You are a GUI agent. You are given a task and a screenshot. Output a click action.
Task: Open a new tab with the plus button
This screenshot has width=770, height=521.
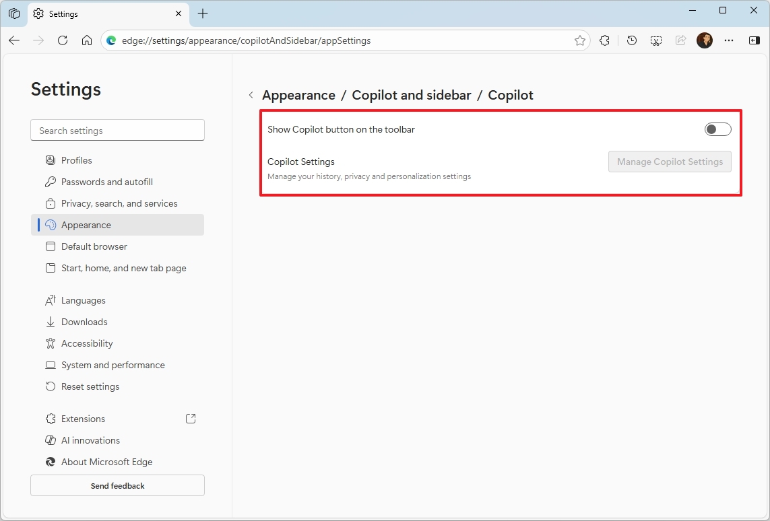[203, 13]
